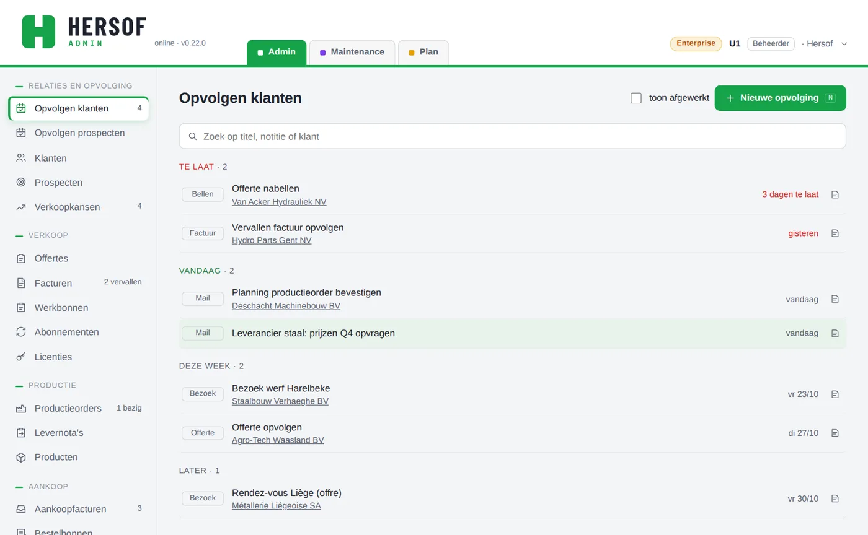
Task: Select Abonnementen refresh icon in sidebar
Action: tap(21, 332)
